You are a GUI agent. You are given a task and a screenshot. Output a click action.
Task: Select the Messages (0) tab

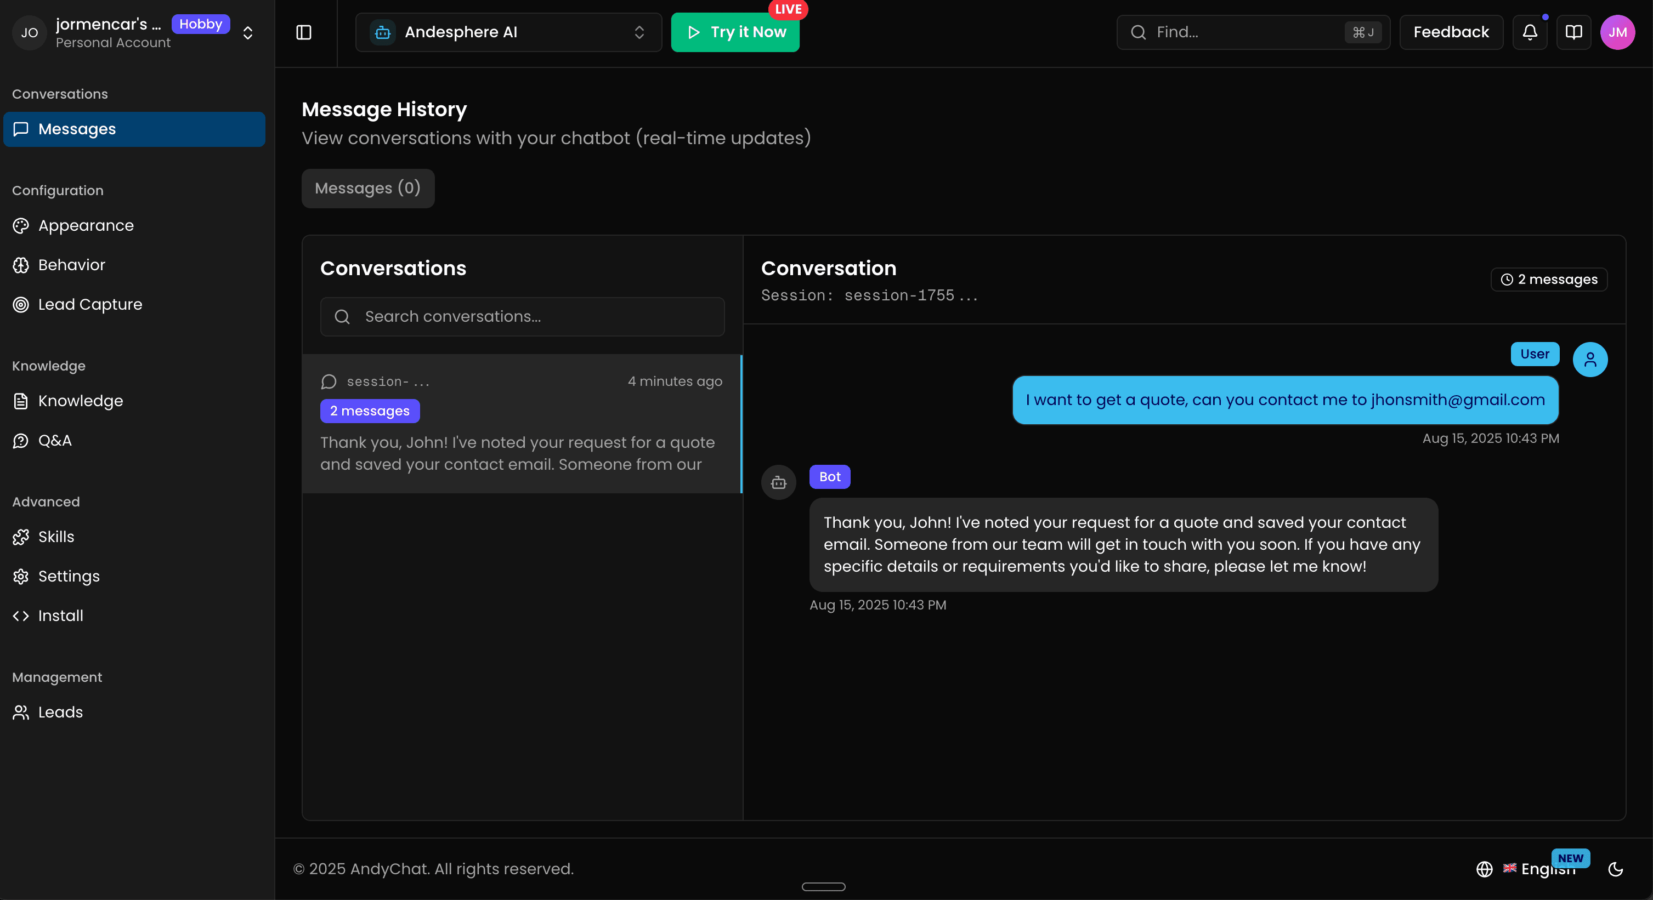tap(367, 188)
